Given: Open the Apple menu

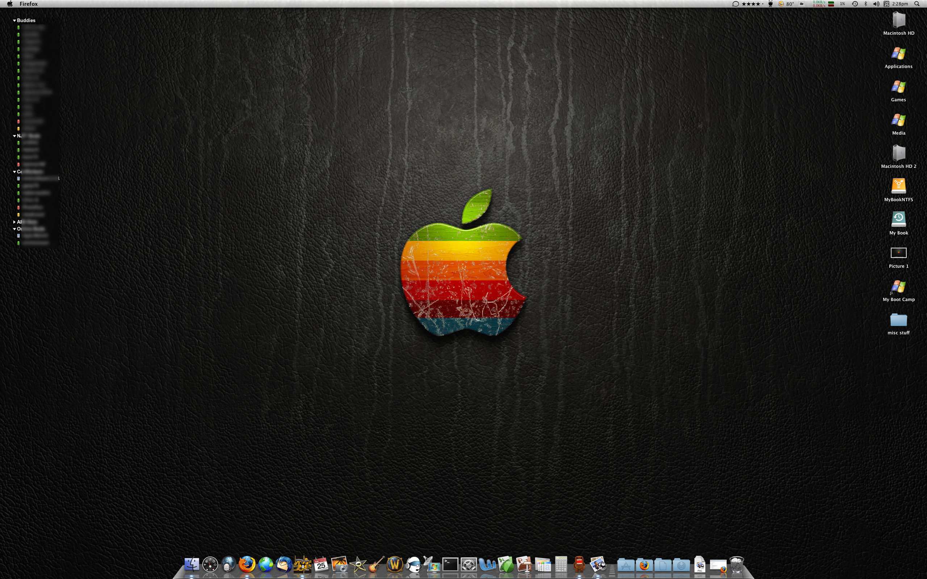Looking at the screenshot, I should point(10,4).
